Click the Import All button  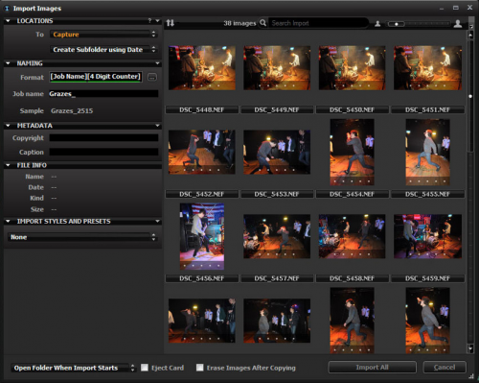tap(372, 368)
